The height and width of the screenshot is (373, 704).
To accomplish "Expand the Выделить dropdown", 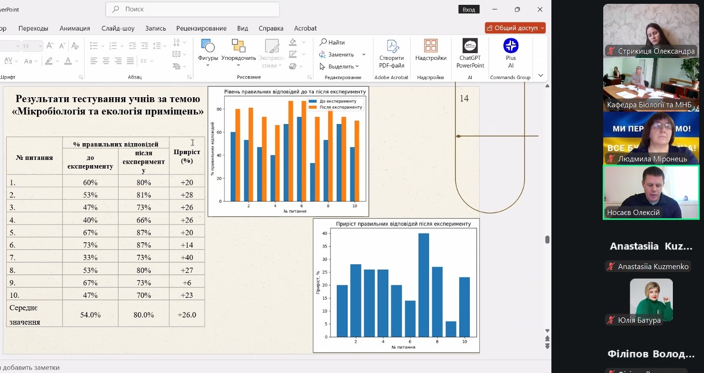I will point(357,67).
